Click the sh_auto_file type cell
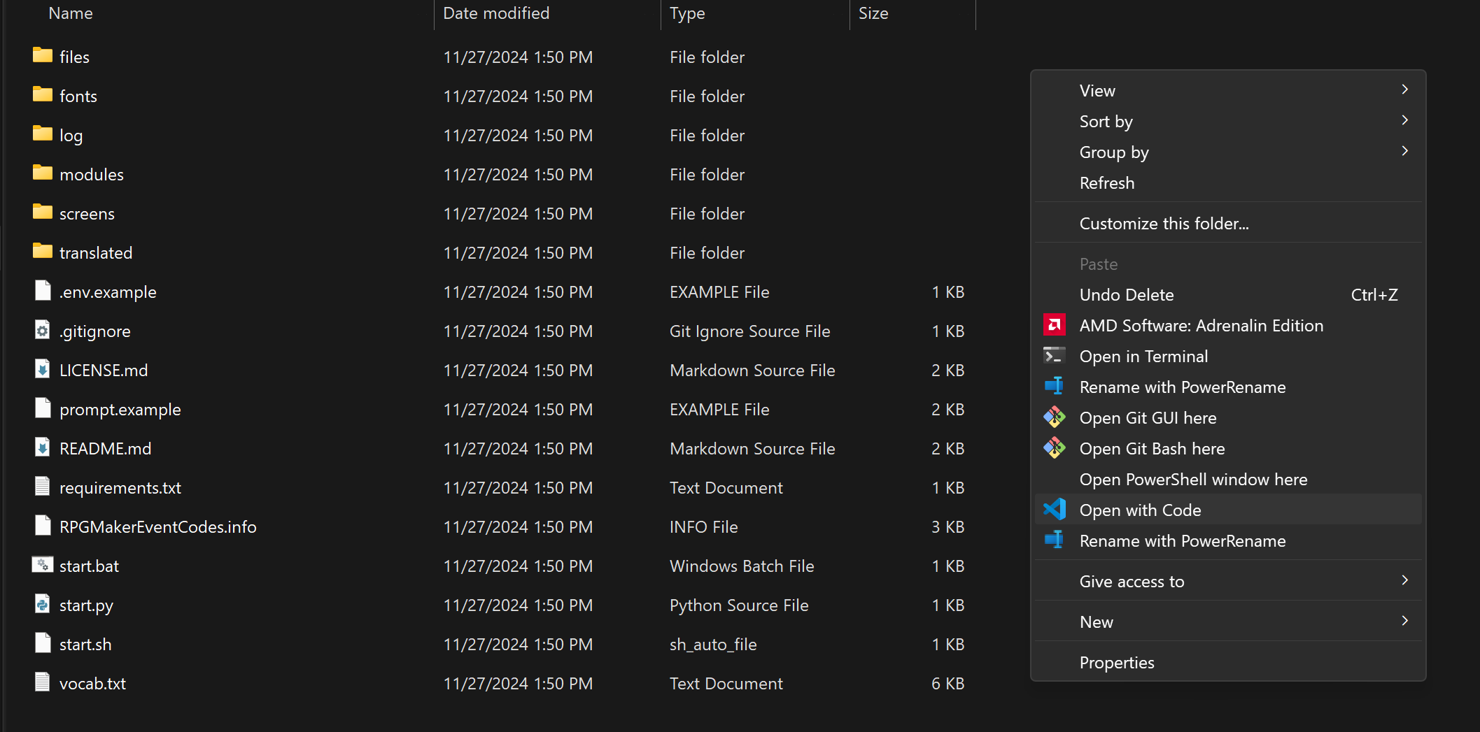Screen dimensions: 1480x732 click(x=713, y=645)
